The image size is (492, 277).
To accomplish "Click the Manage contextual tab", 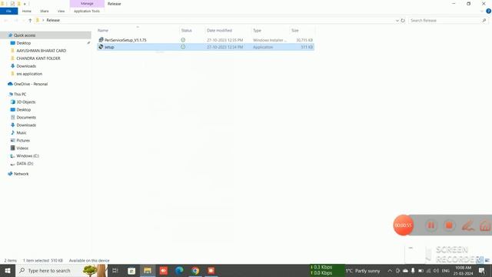I will tap(87, 3).
